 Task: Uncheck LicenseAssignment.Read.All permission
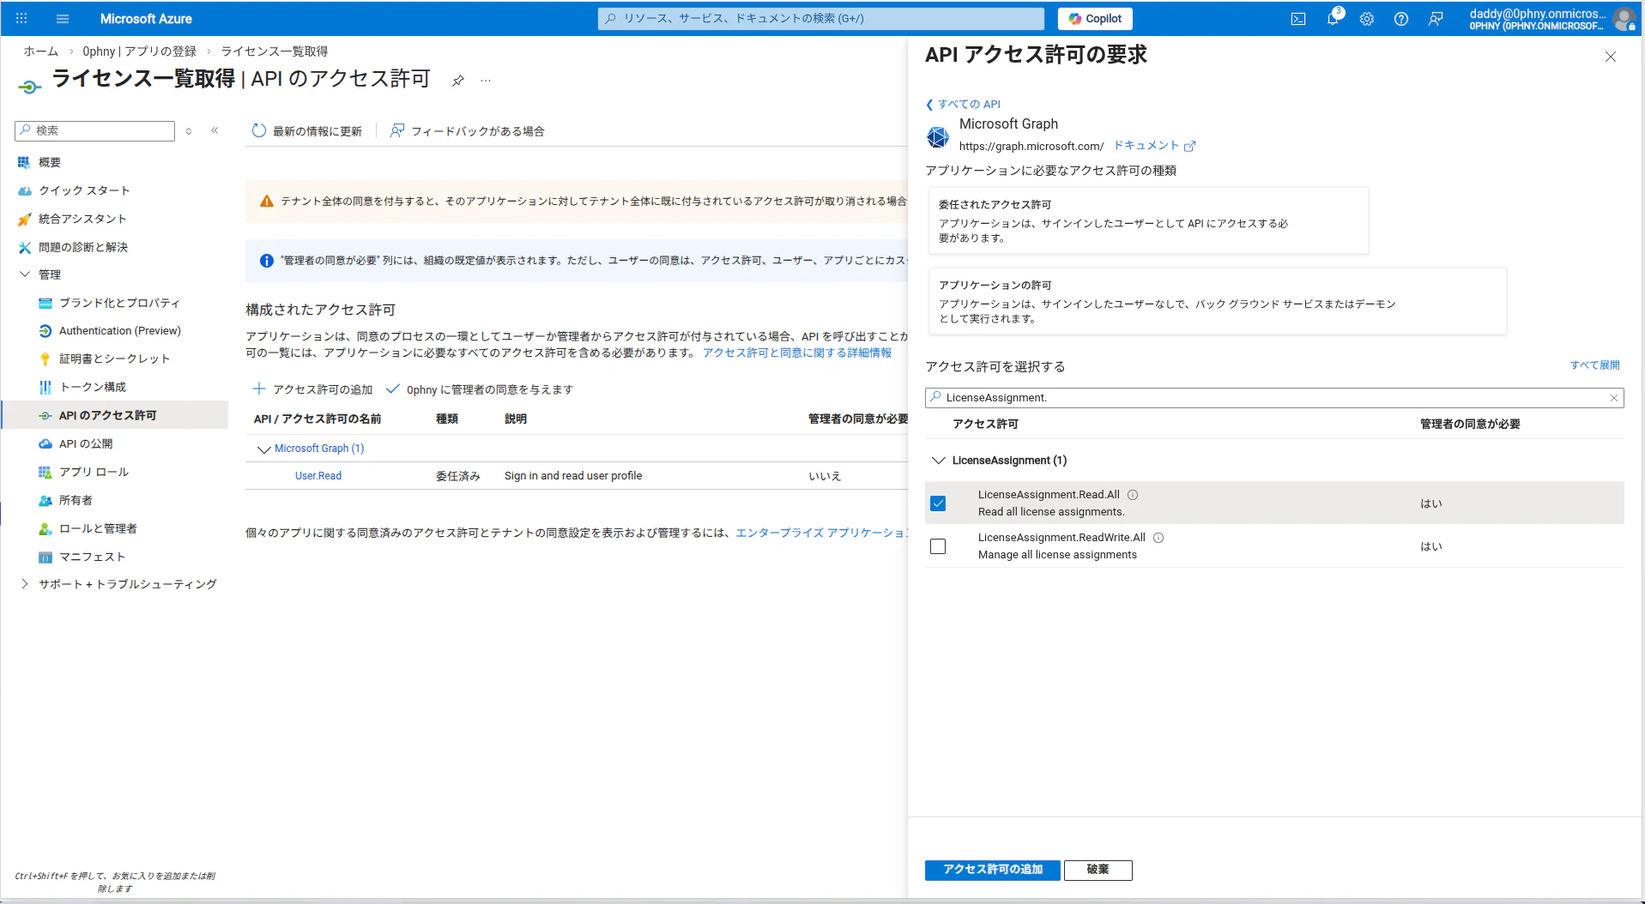tap(938, 503)
